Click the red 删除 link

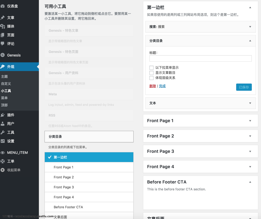click(x=152, y=86)
